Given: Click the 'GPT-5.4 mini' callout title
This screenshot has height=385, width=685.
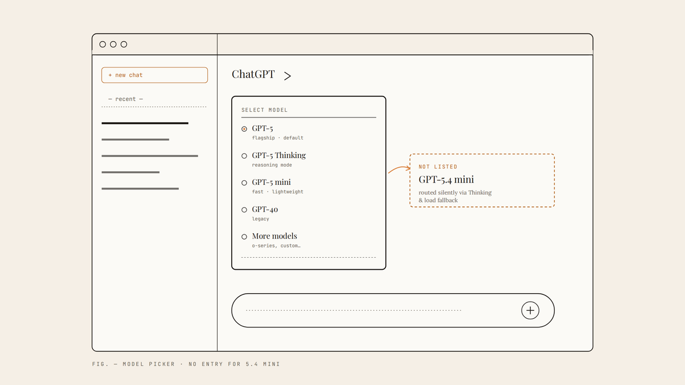Looking at the screenshot, I should 446,179.
